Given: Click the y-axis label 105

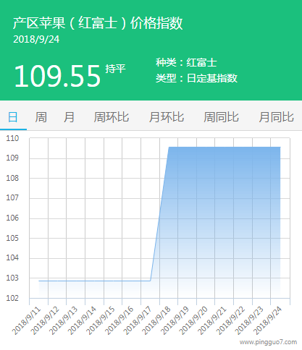Looking at the screenshot, I should pyautogui.click(x=12, y=238).
